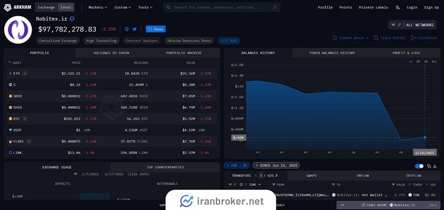Click the language translate icon
Image resolution: width=444 pixels, height=210 pixels.
(398, 7)
